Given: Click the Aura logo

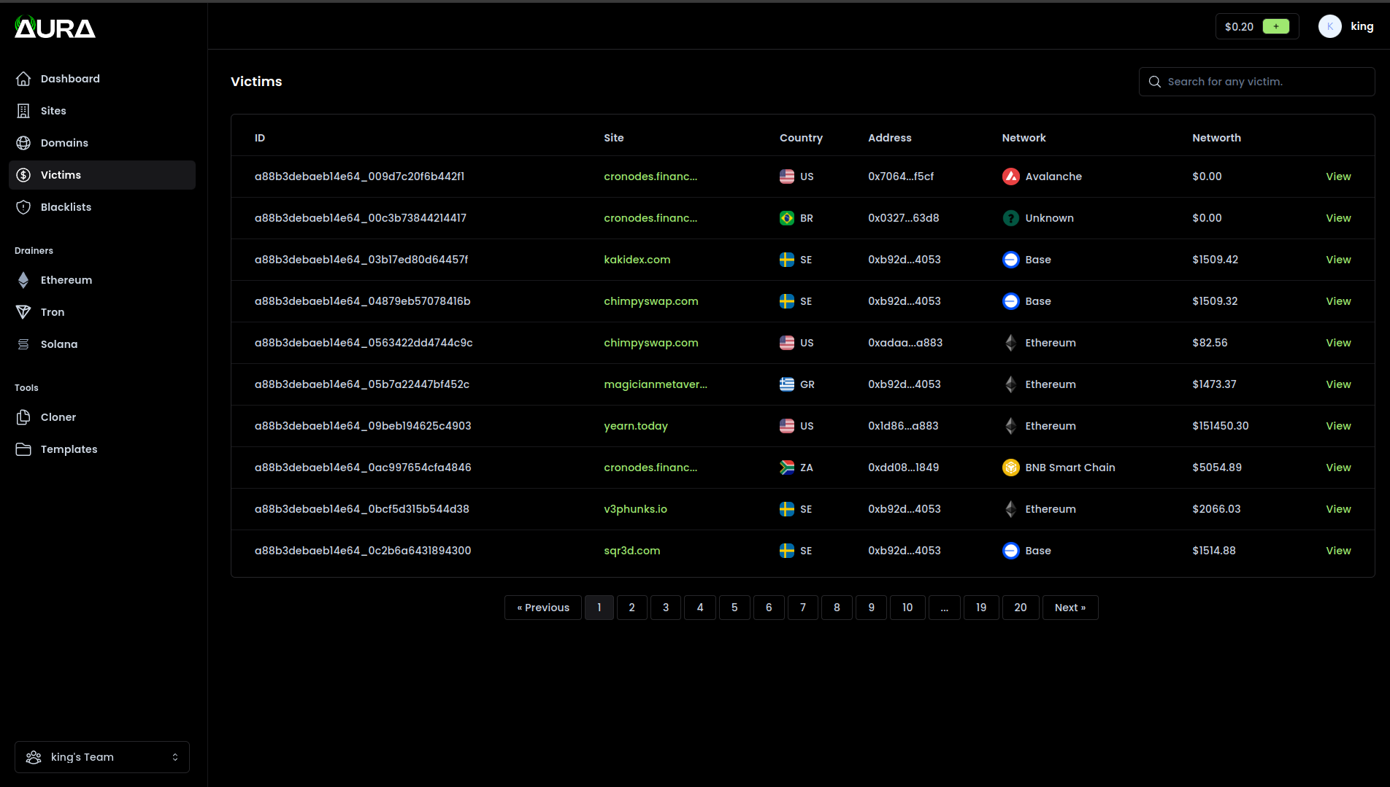Looking at the screenshot, I should coord(55,27).
